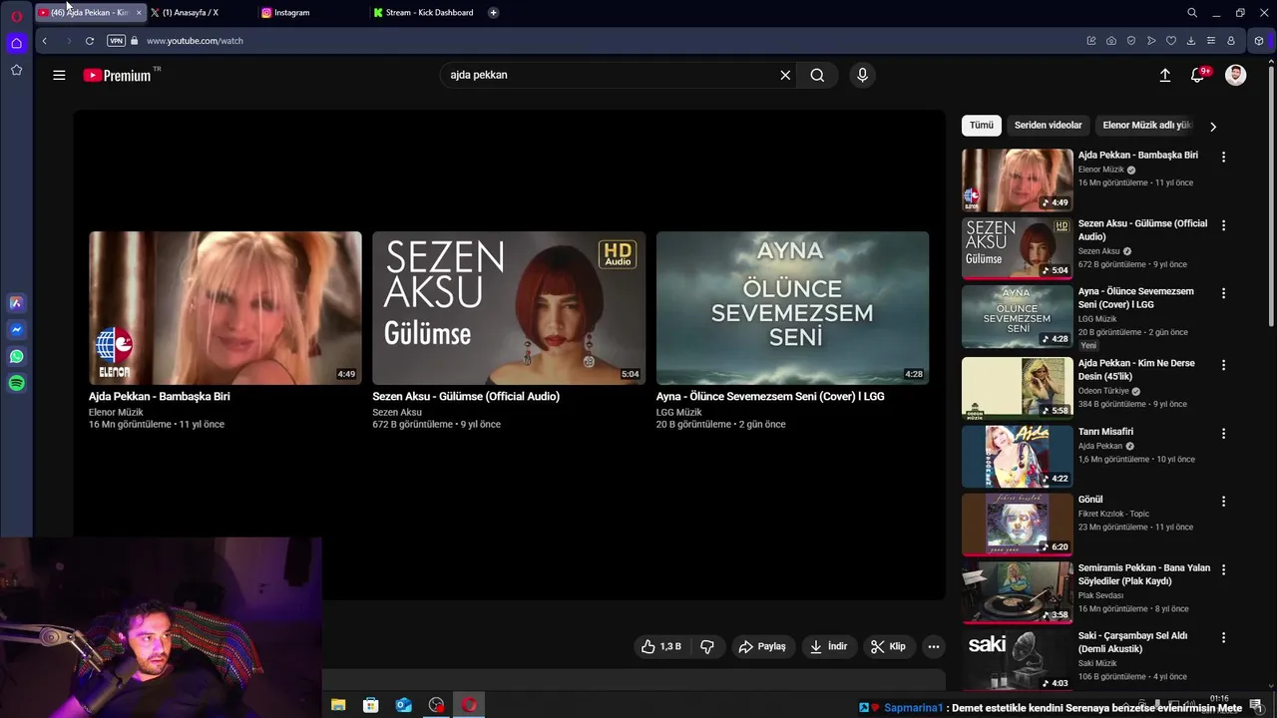Image resolution: width=1277 pixels, height=718 pixels.
Task: Toggle the VPN badge in address bar
Action: coord(116,41)
